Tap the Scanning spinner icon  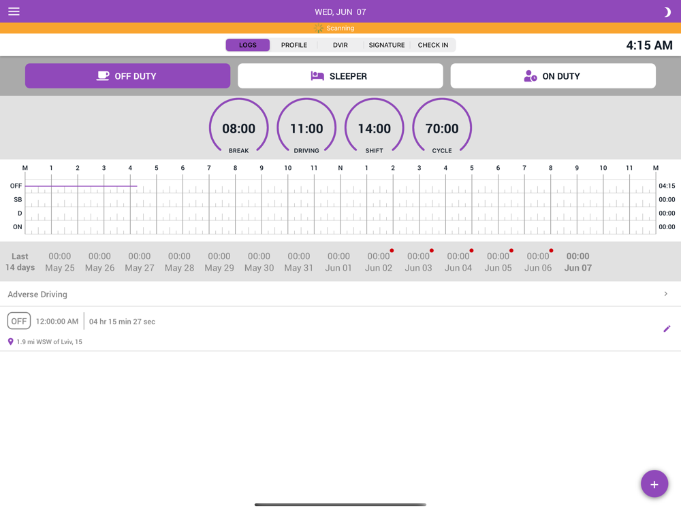pyautogui.click(x=319, y=28)
